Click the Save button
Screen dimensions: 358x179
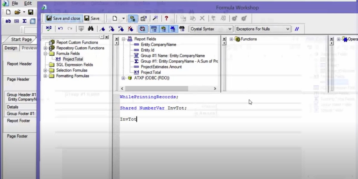[92, 18]
